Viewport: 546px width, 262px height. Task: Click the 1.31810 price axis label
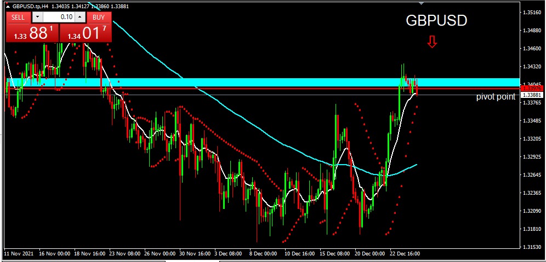[x=531, y=229]
